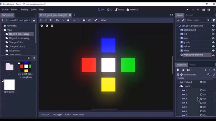Screen dimensions: 216x121
Task: Reset zoom with the middle zoom icon
Action: (47, 26)
